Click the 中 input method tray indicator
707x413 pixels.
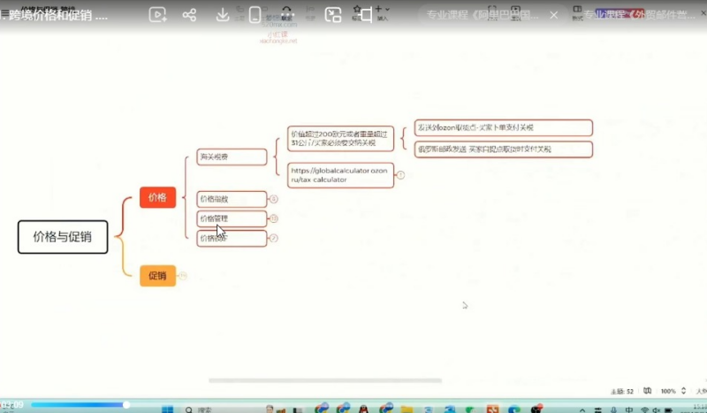pos(629,409)
